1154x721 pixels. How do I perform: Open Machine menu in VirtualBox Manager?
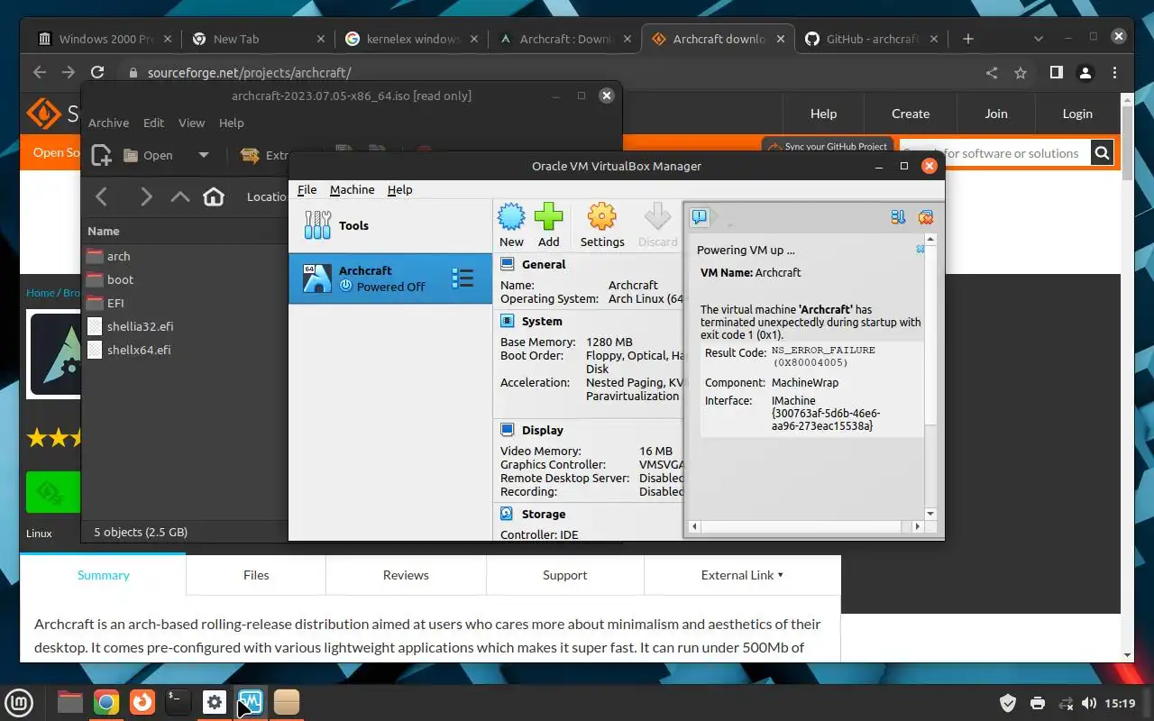coord(352,189)
